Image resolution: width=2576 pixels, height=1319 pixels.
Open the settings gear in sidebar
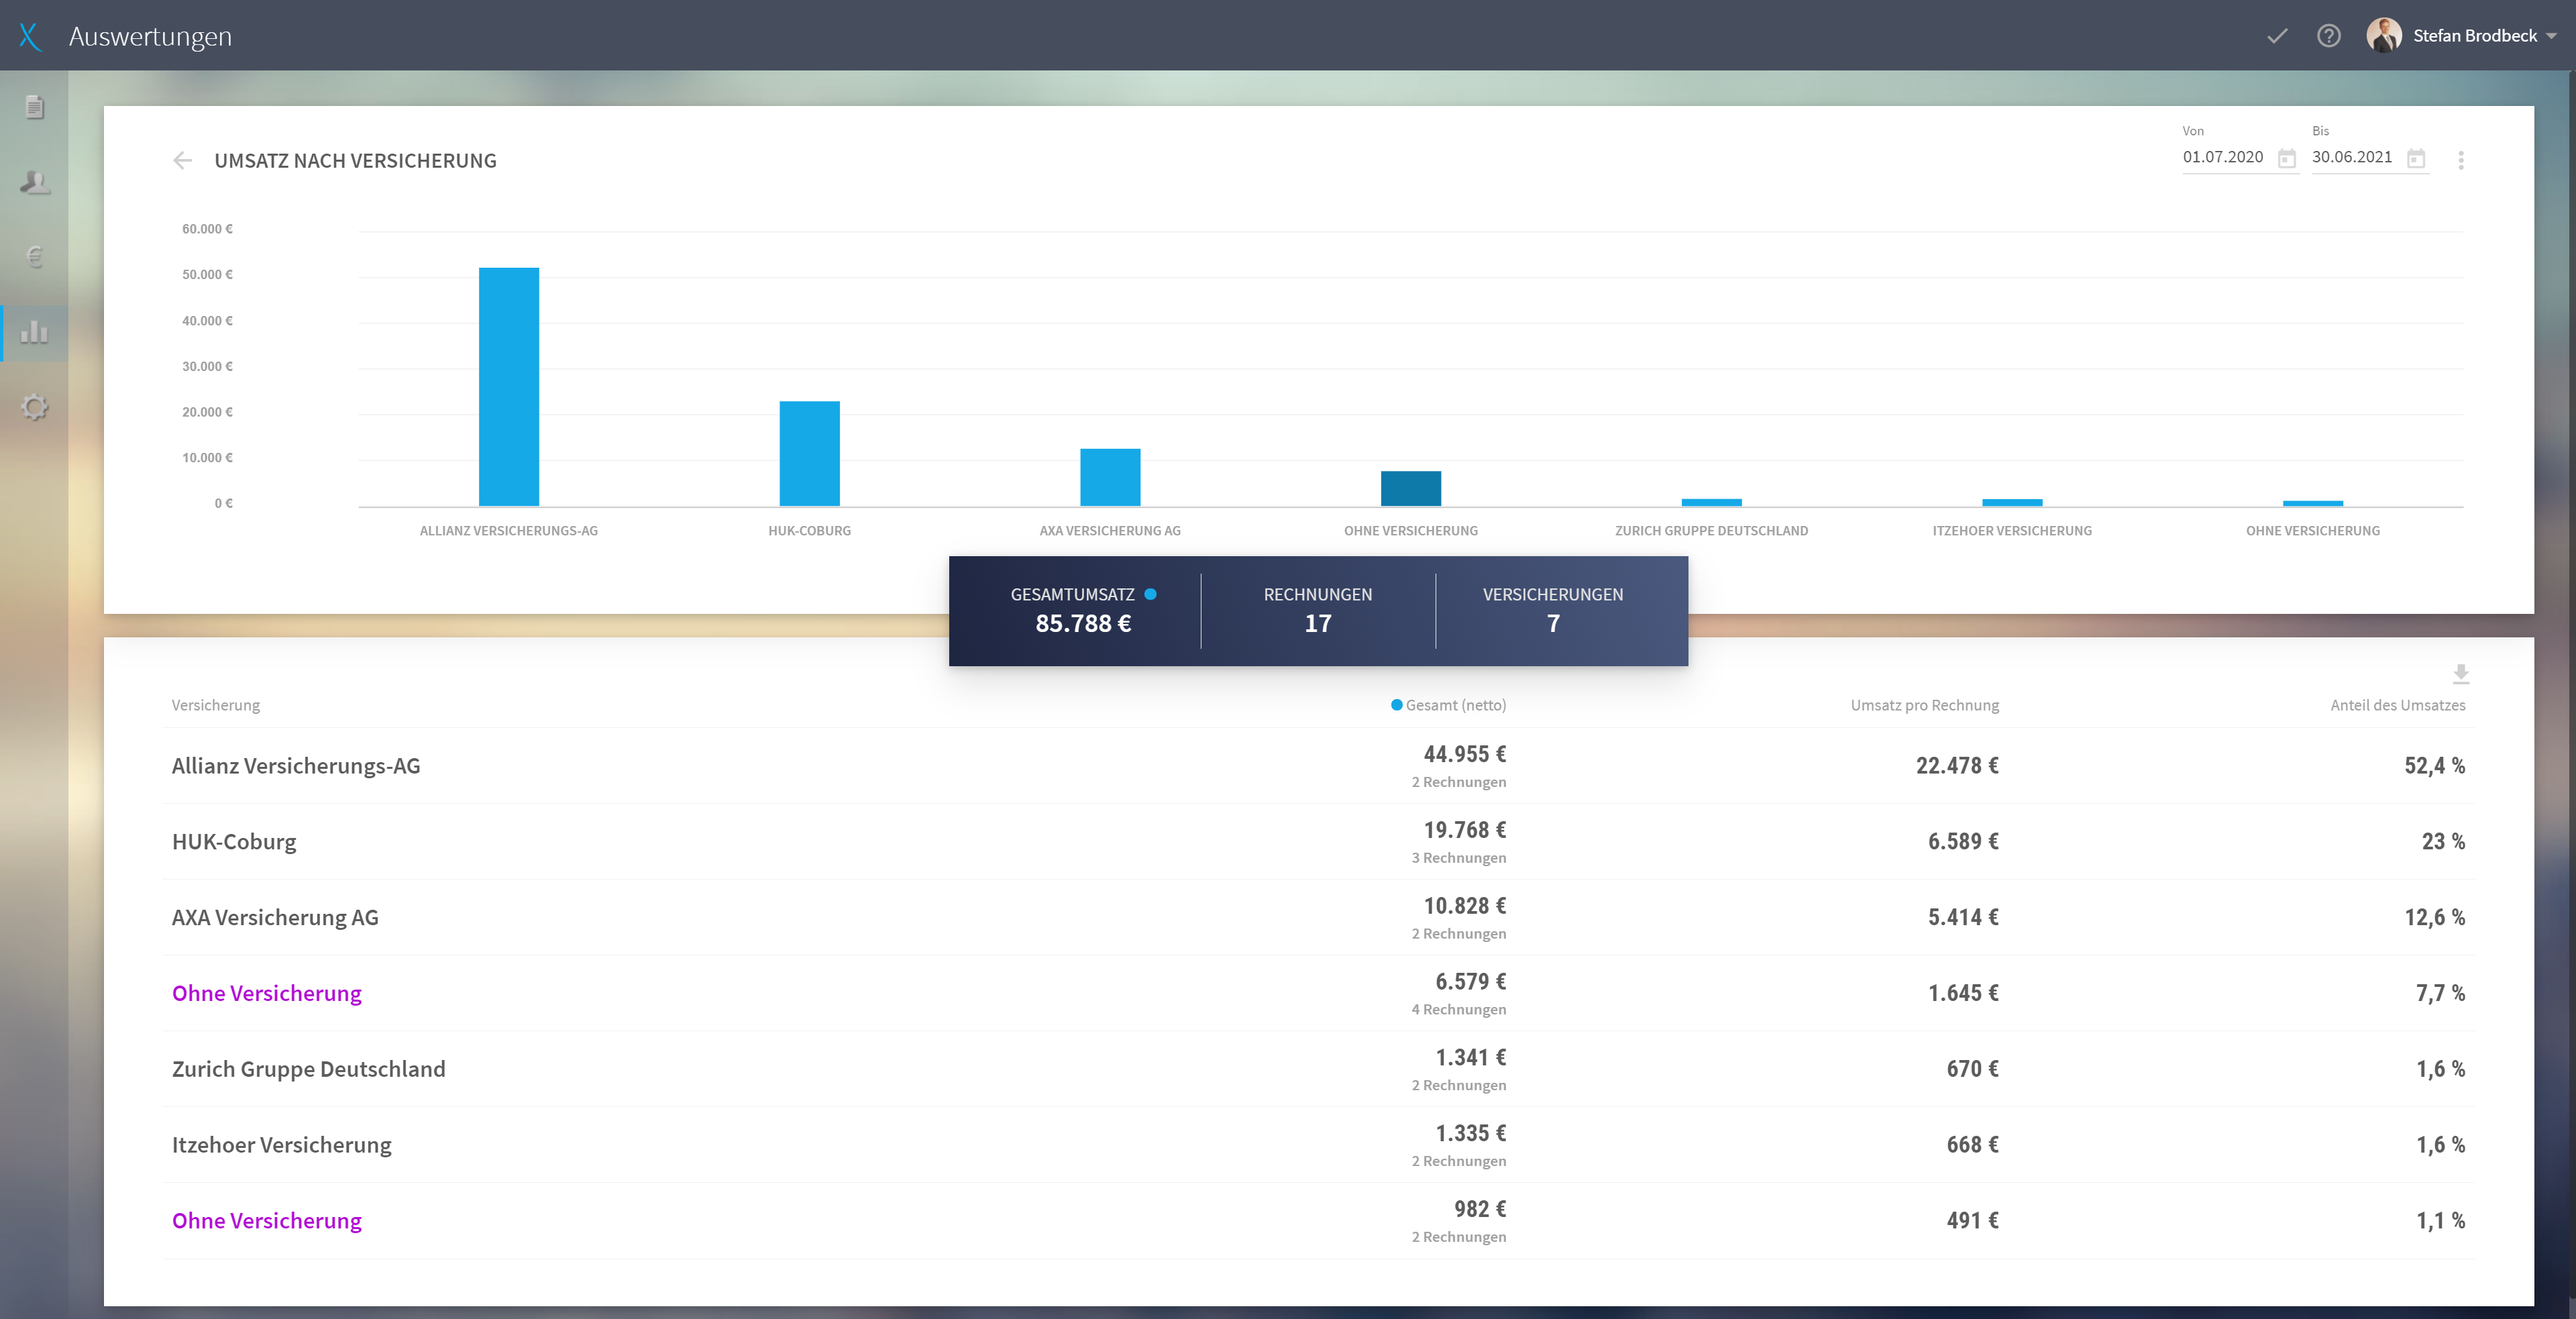pyautogui.click(x=34, y=407)
